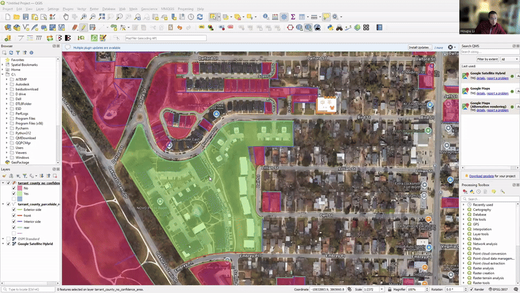Select the Pan Map hand tool
The width and height of the screenshot is (520, 293).
[66, 16]
